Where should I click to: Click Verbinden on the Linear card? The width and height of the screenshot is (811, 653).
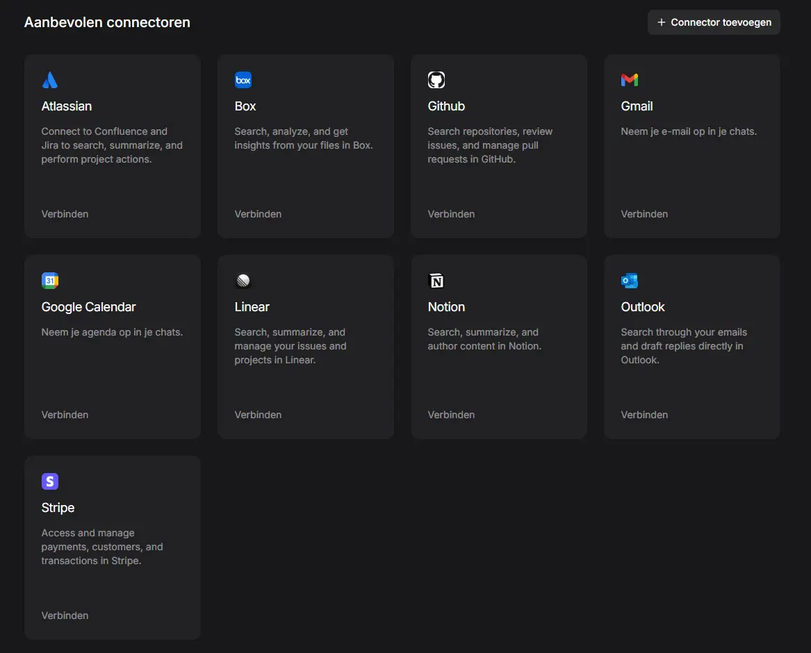258,415
